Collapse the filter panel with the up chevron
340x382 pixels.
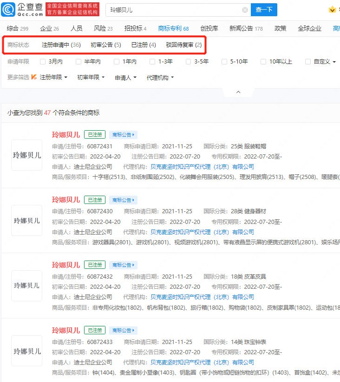238,92
